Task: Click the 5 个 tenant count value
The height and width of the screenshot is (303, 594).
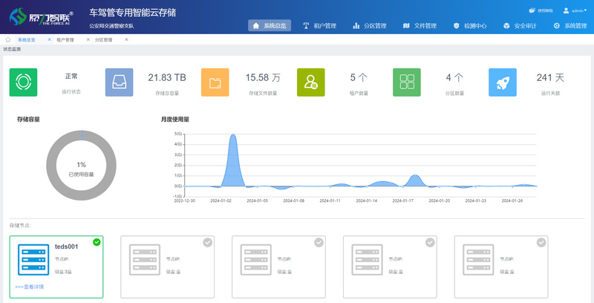Action: (359, 78)
